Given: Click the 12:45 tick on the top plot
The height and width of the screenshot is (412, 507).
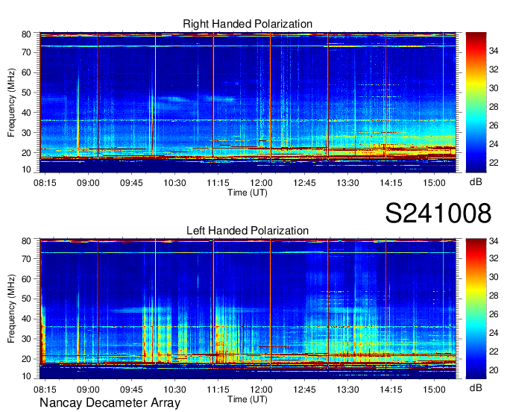Looking at the screenshot, I should pyautogui.click(x=305, y=183).
